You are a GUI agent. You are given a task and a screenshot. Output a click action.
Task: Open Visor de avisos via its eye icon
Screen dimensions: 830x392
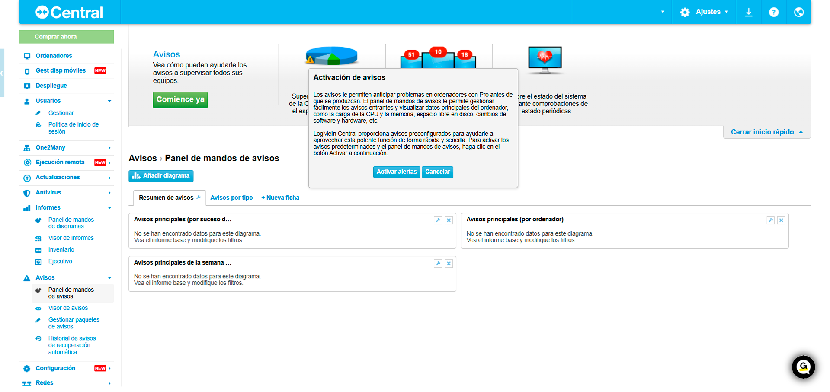pos(39,308)
